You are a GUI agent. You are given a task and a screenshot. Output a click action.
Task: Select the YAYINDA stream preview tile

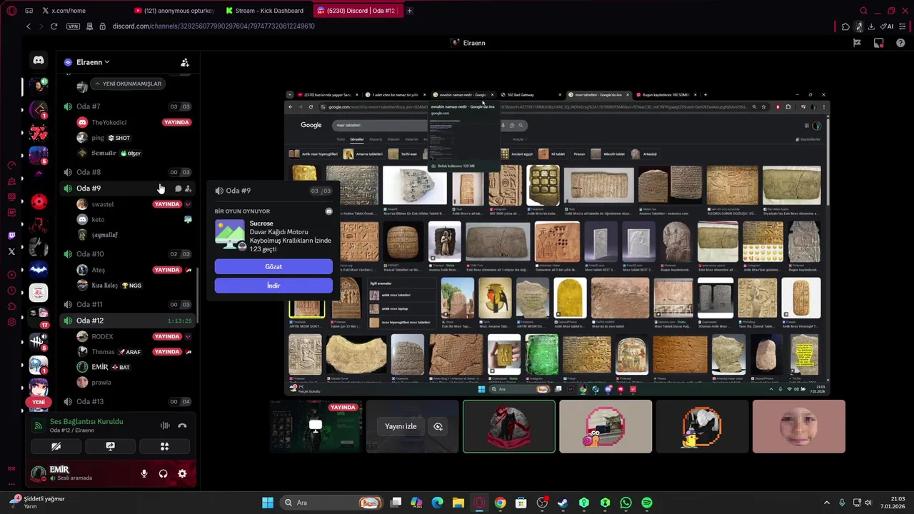pyautogui.click(x=316, y=426)
